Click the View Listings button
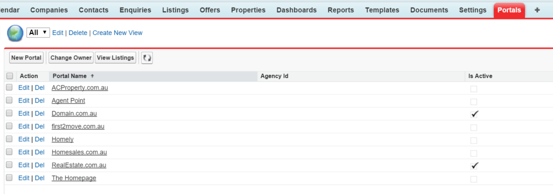 (x=115, y=58)
